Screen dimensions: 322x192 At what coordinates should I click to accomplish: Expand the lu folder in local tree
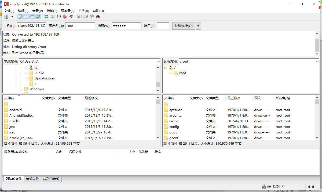point(26,68)
